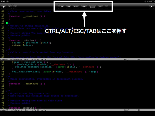Click 'function toString' on line 73, top pane
The width and height of the screenshot is (155, 116).
click(21, 40)
